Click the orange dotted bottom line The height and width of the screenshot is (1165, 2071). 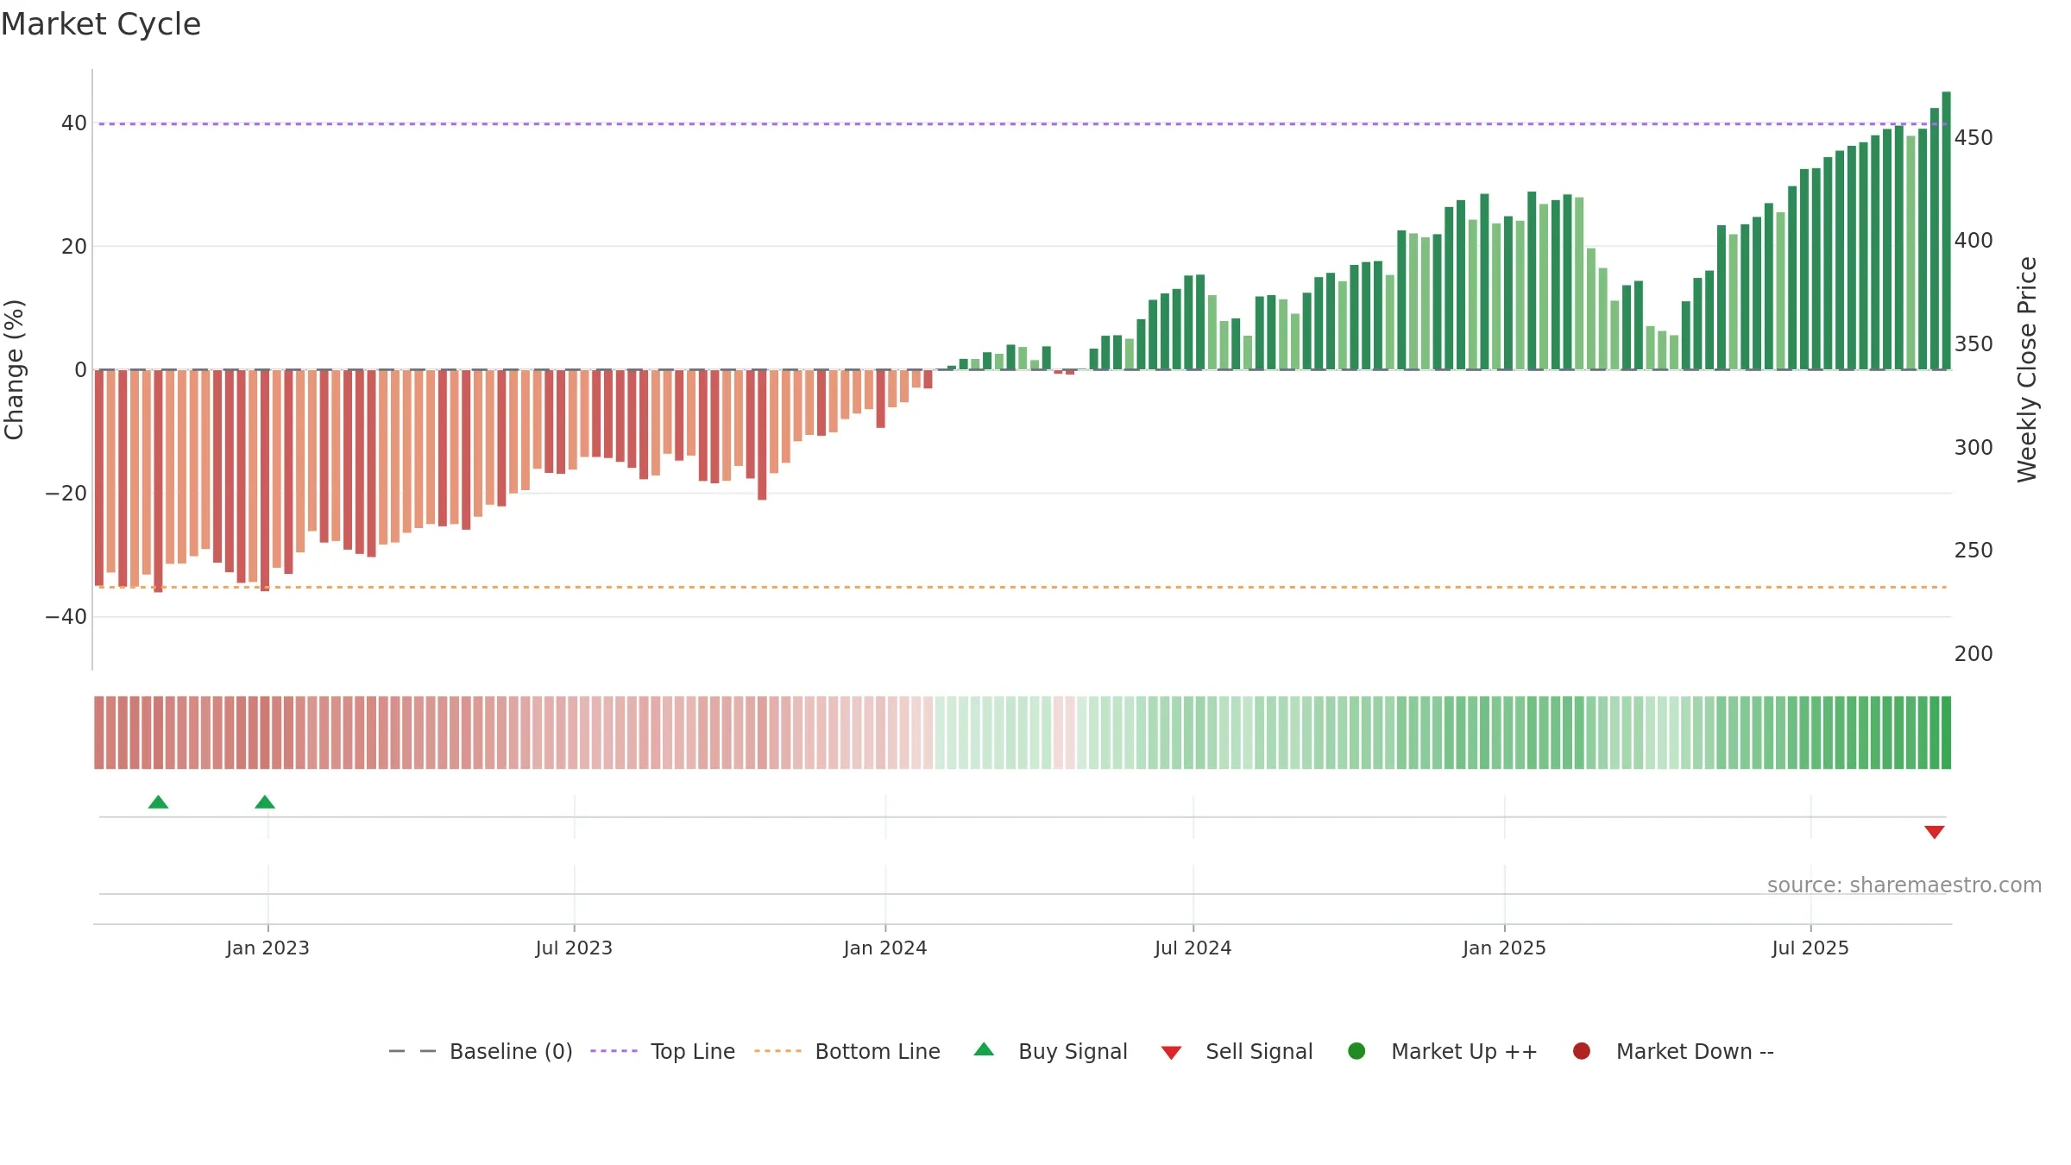point(1023,588)
